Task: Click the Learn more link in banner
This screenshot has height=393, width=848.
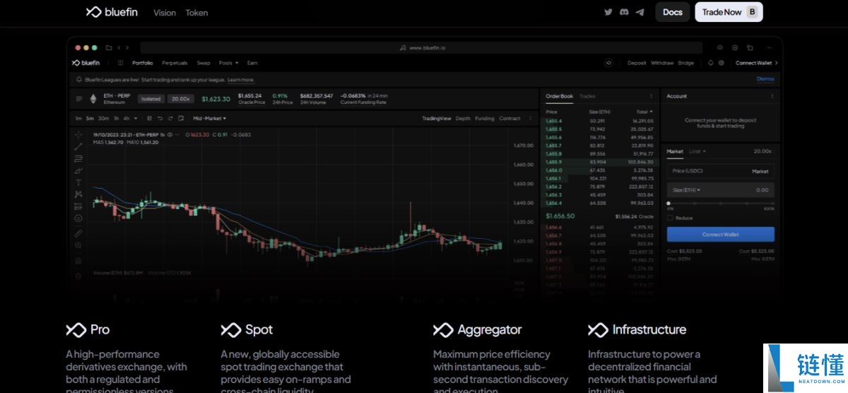Action: (241, 80)
